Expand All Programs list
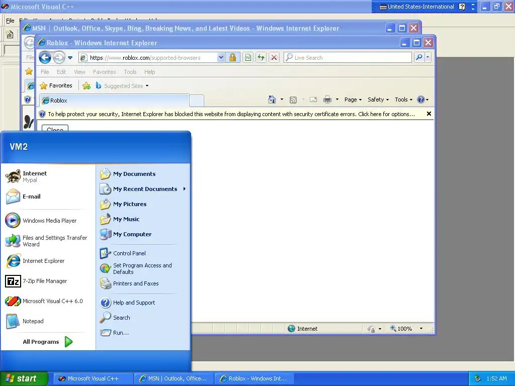This screenshot has height=386, width=515. [x=48, y=342]
